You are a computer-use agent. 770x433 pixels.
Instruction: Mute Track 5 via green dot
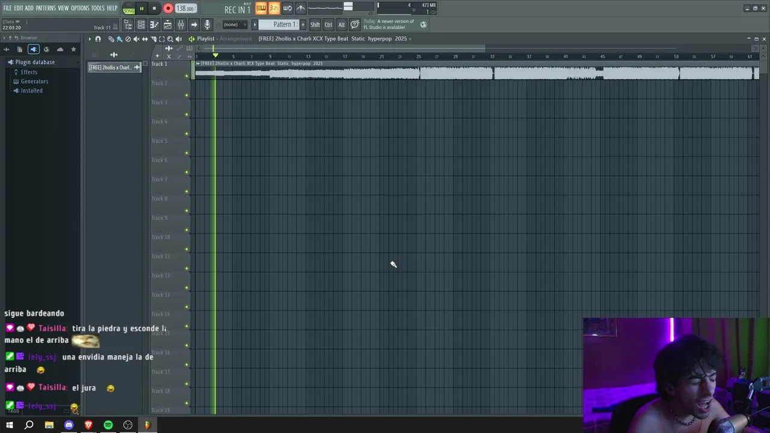(x=186, y=153)
